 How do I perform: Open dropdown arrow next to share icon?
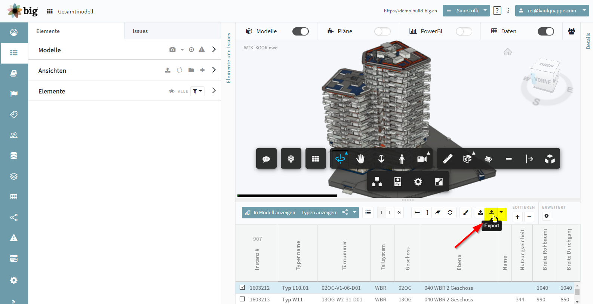pos(354,212)
